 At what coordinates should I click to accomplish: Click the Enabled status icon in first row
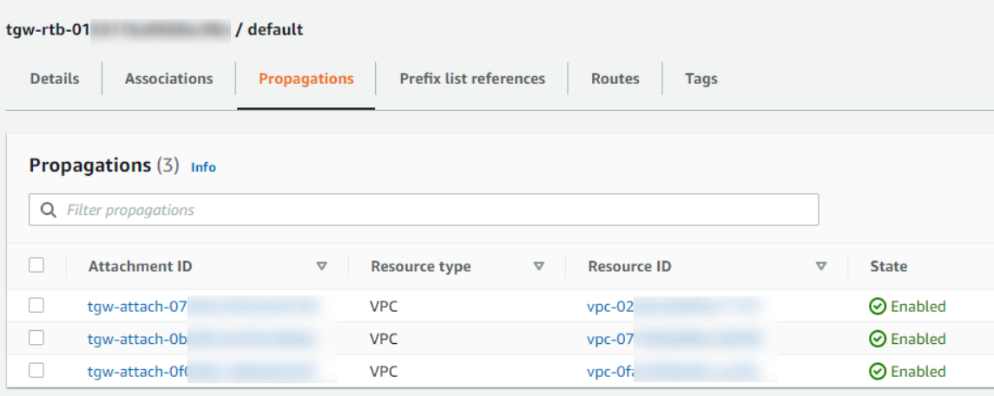(878, 306)
